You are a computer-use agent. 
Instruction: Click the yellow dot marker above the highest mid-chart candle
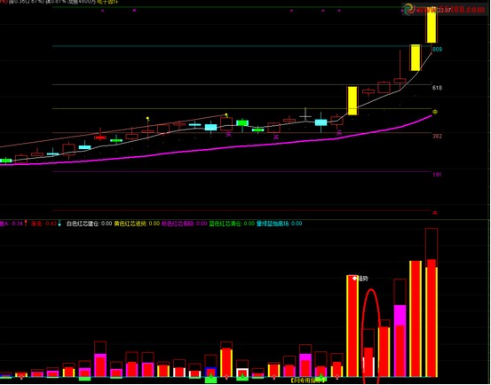click(x=226, y=114)
